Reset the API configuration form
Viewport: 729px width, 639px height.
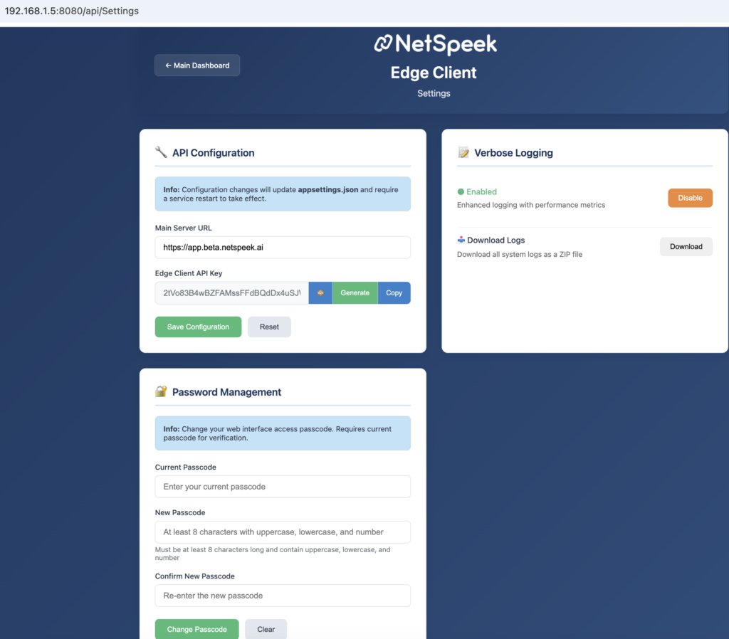[269, 327]
